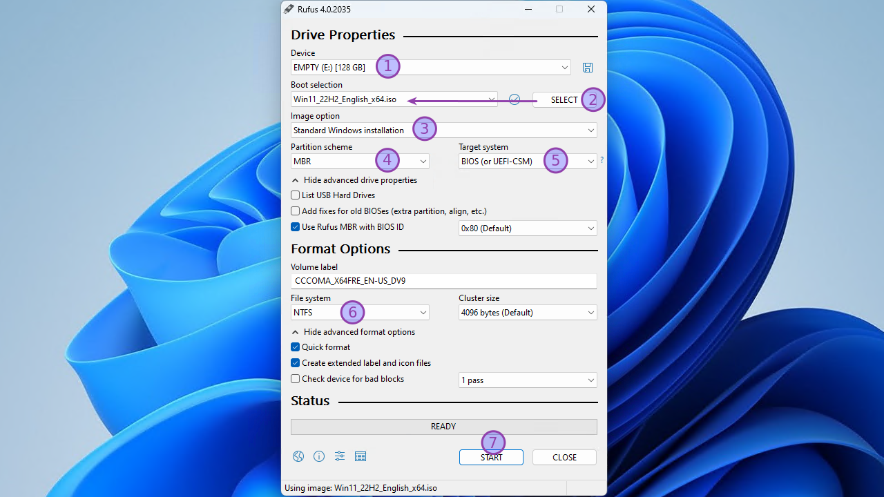884x497 pixels.
Task: Open the application settings sliders icon
Action: pos(340,456)
